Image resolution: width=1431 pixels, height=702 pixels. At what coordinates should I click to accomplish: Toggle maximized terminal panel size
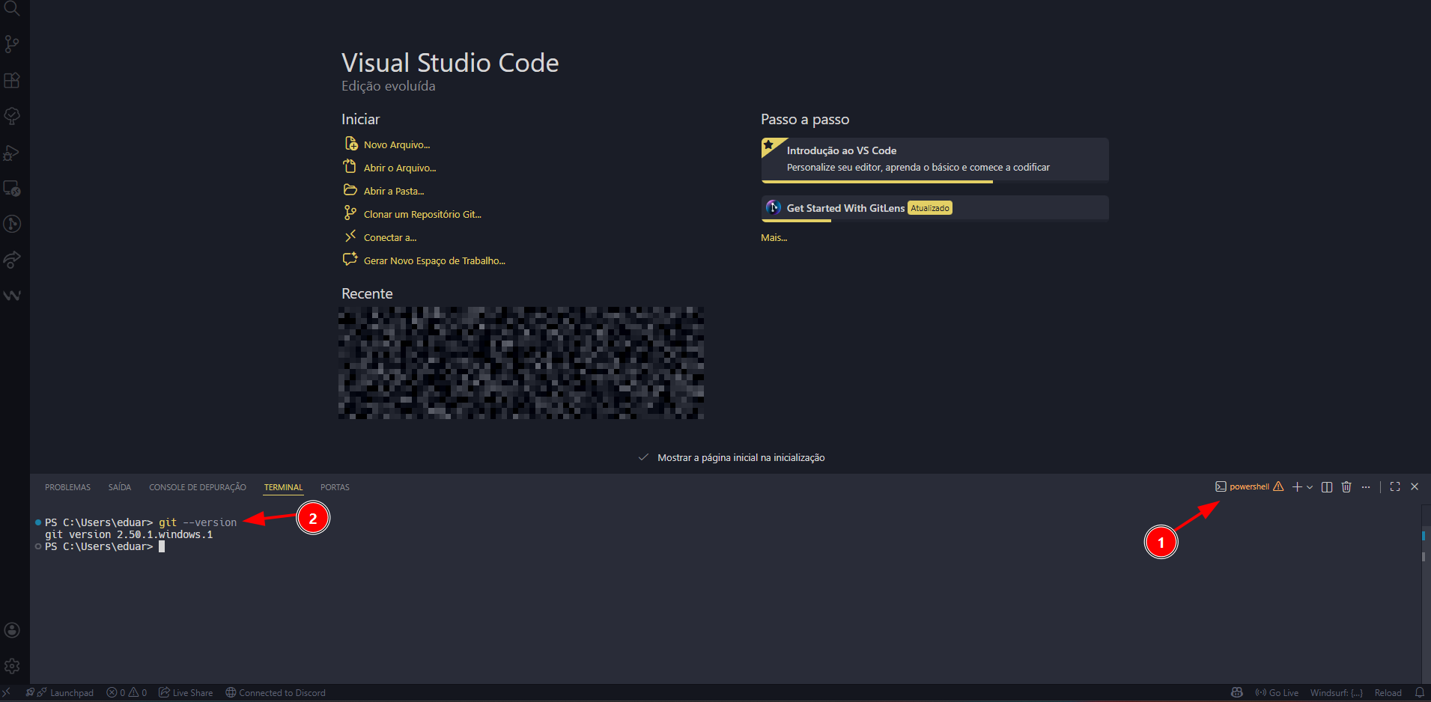[x=1395, y=487]
